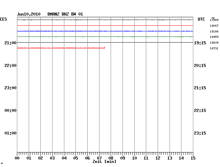
Task: Click the DC offset value '17889'
Action: (x=214, y=20)
